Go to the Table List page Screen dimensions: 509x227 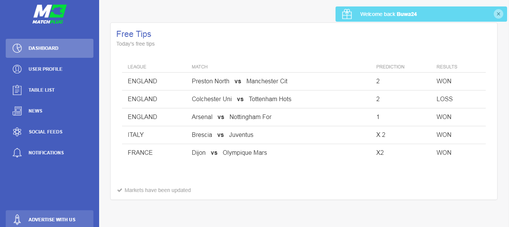click(x=50, y=90)
